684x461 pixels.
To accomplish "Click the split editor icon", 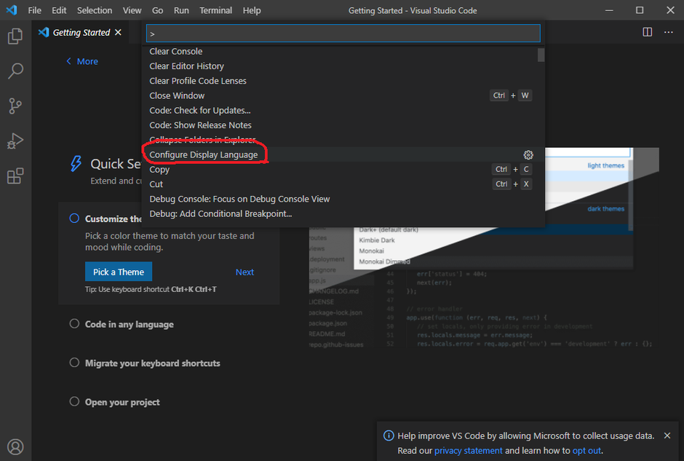I will pos(648,32).
